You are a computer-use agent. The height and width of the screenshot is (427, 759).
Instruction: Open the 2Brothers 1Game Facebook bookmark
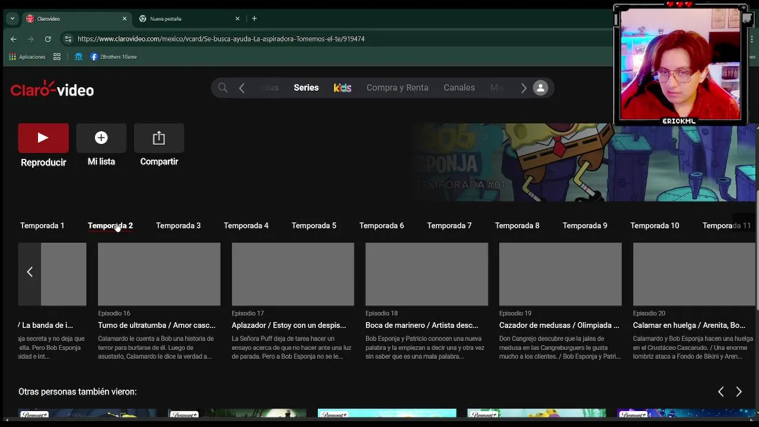[113, 57]
